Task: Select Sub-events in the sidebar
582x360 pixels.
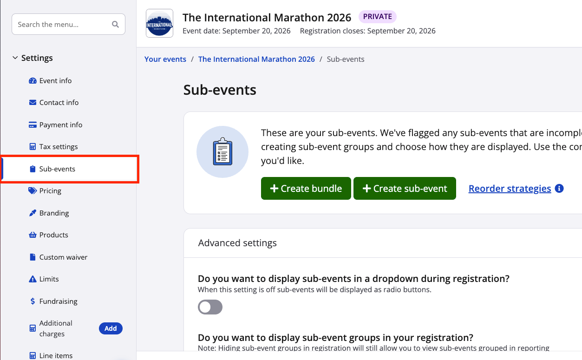Action: coord(57,169)
